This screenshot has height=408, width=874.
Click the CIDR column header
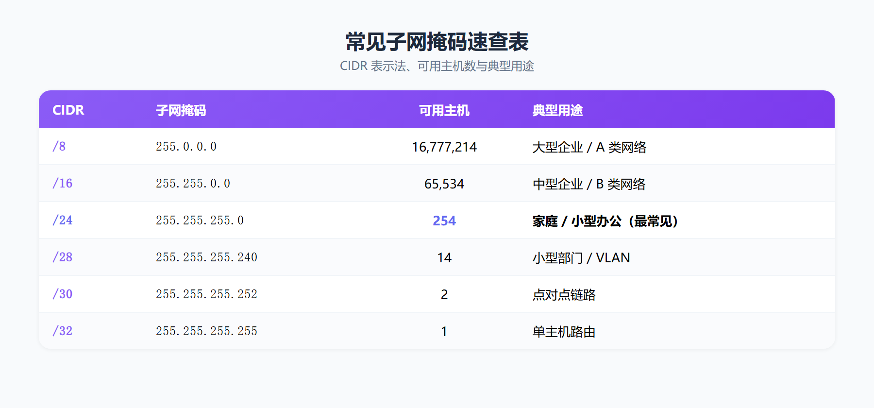point(68,110)
